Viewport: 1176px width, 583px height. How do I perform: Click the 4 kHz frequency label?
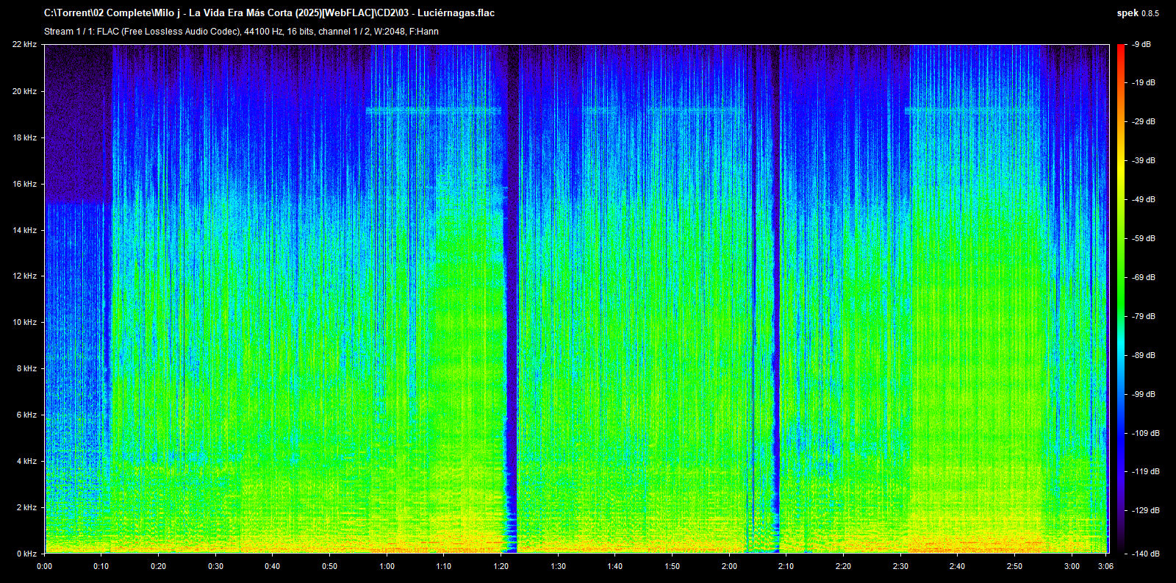click(26, 461)
